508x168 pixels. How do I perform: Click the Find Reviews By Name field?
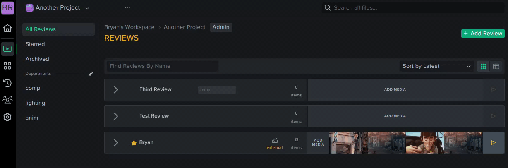pos(163,66)
